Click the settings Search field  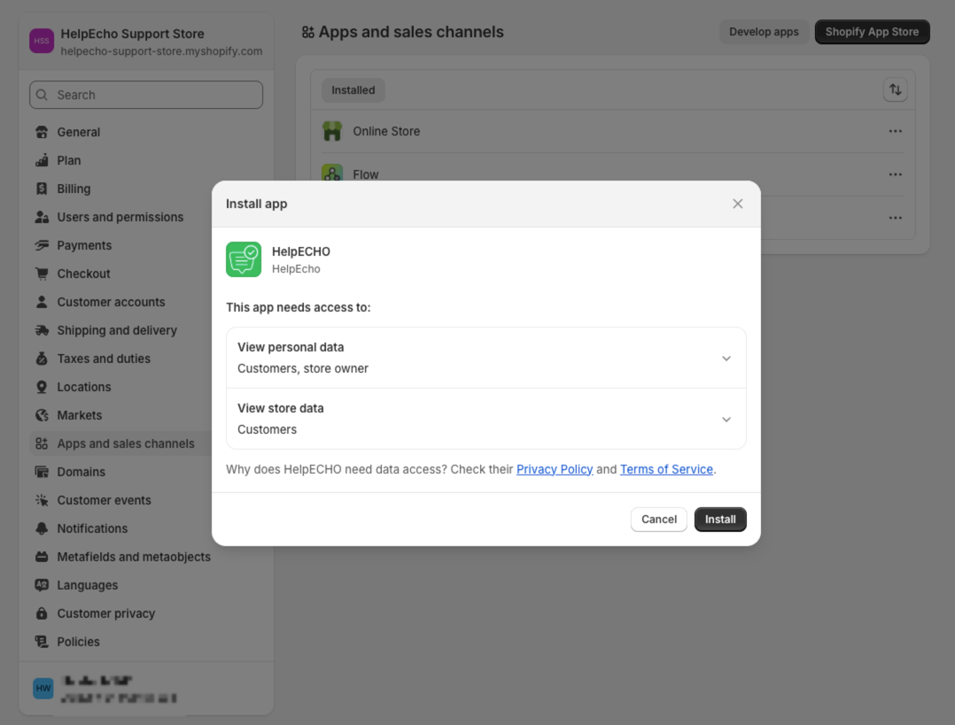(146, 95)
